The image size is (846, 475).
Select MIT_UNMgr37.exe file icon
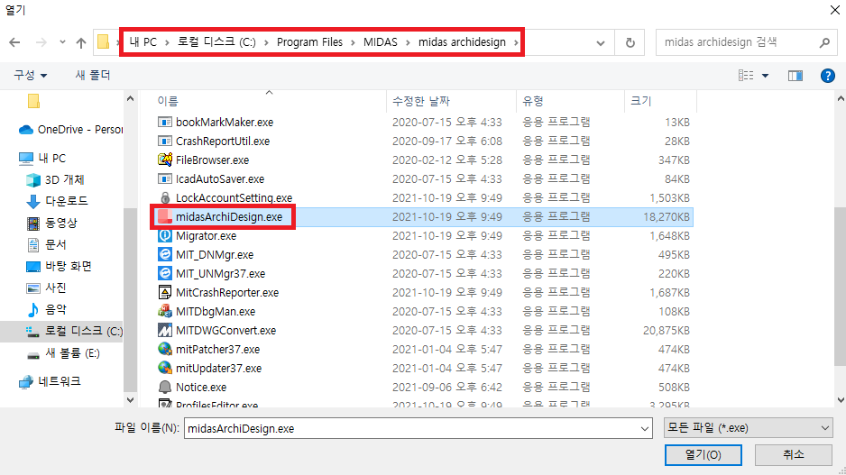pos(164,273)
